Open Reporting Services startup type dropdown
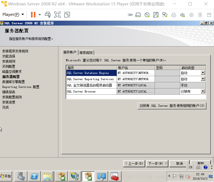This screenshot has width=214, height=182. pyautogui.click(x=203, y=79)
